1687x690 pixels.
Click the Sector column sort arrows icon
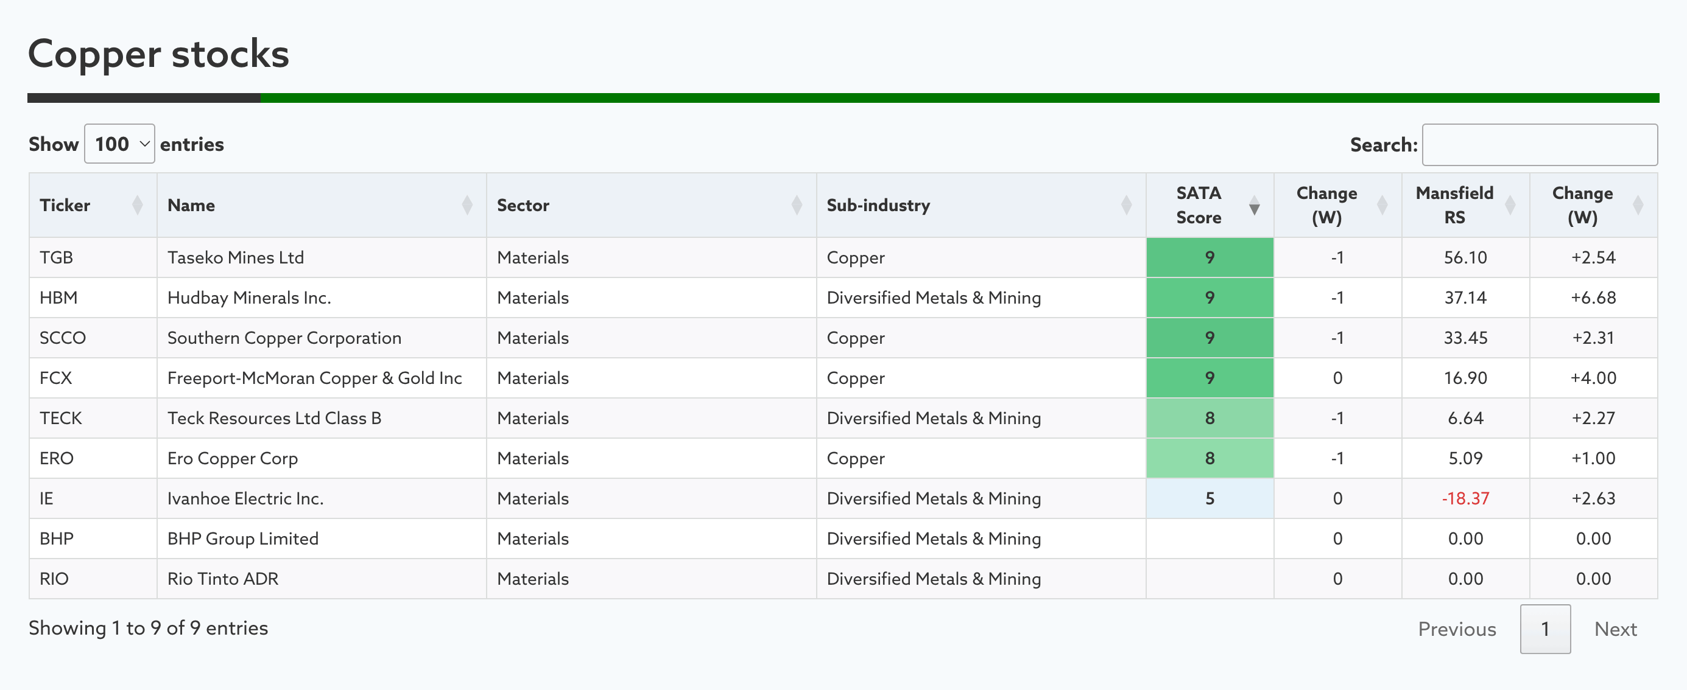coord(797,206)
